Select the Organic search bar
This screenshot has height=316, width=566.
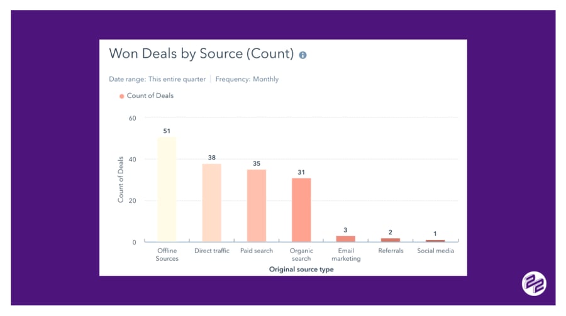pos(301,210)
